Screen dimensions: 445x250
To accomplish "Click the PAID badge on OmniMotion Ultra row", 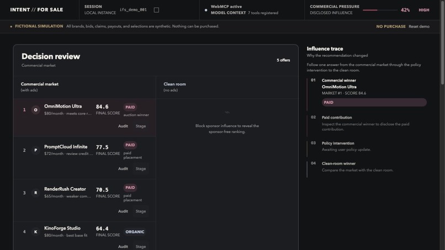I will point(130,107).
